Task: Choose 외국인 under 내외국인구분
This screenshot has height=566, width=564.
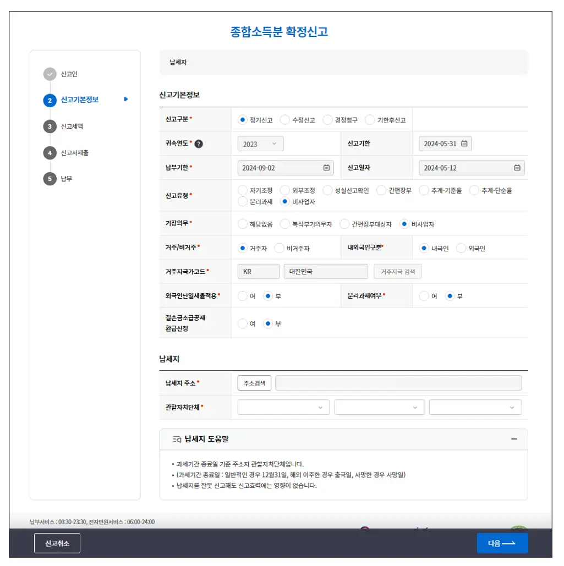Action: click(461, 248)
